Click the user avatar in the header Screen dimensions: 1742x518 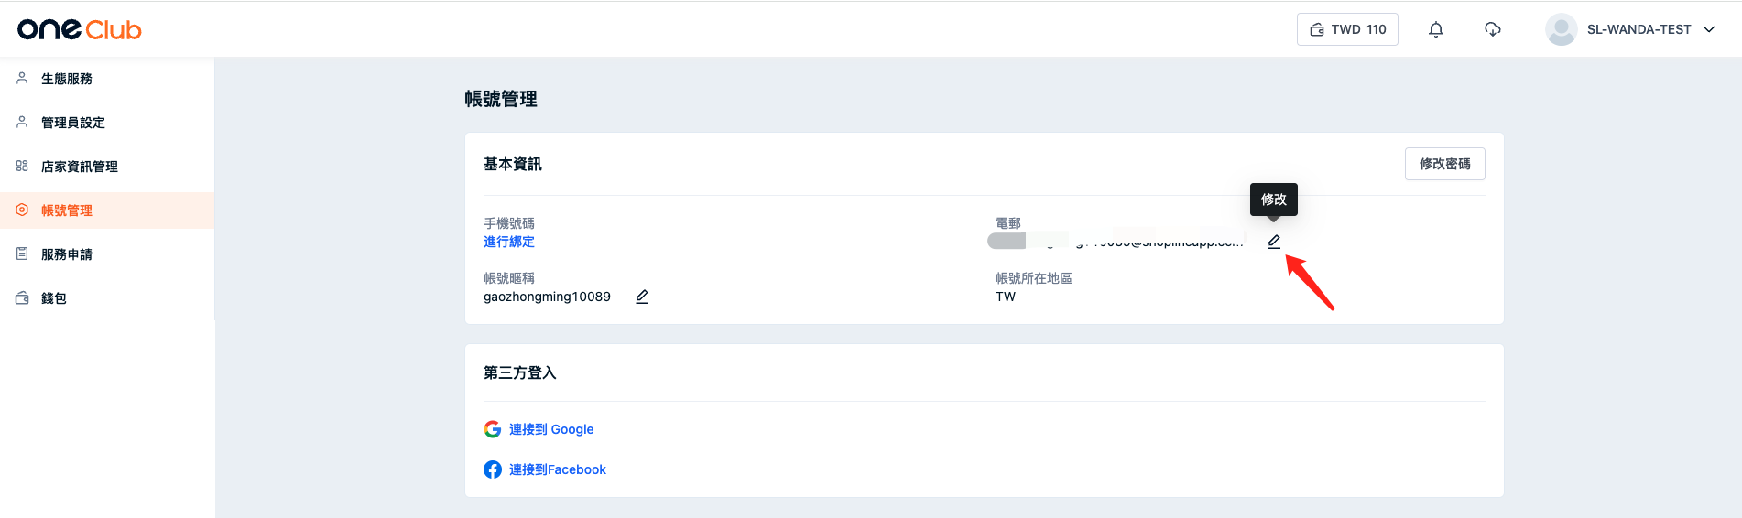coord(1561,29)
